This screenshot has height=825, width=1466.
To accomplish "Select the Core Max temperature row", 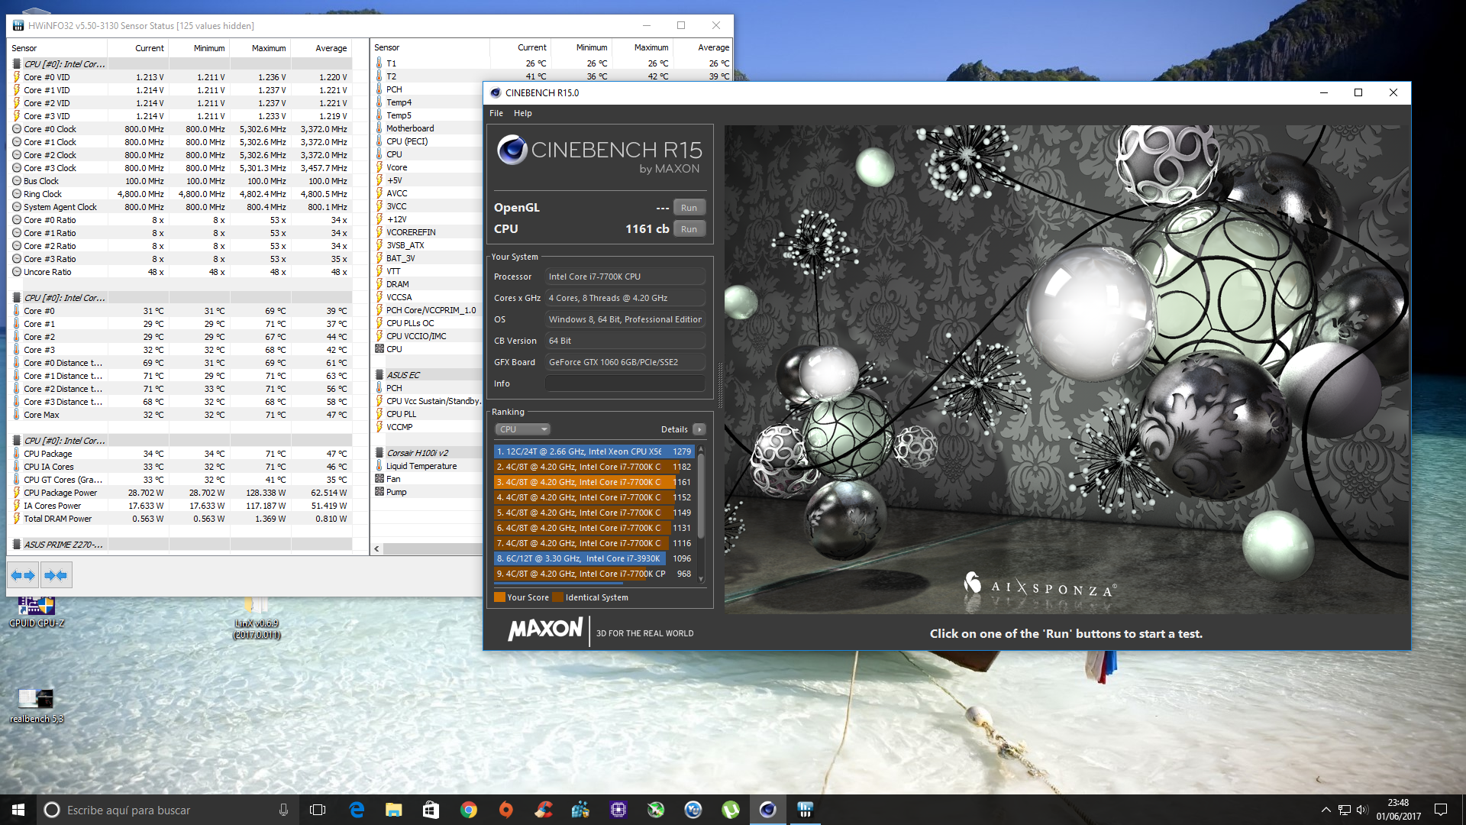I will [181, 415].
